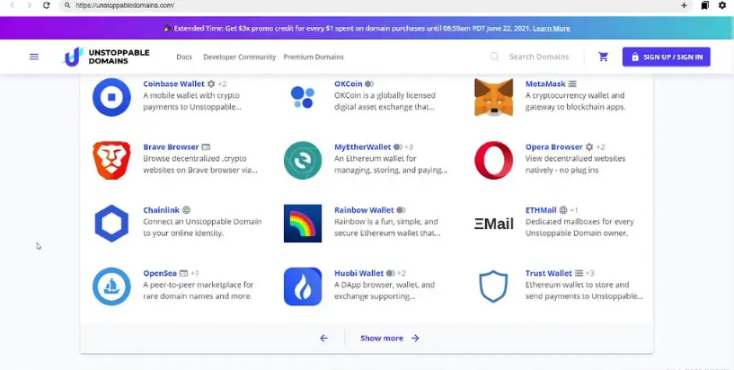Open the MyEtherWallet link
734x370 pixels.
pyautogui.click(x=362, y=147)
